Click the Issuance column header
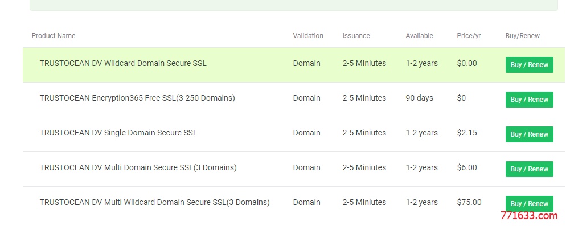The width and height of the screenshot is (566, 226). pos(356,36)
